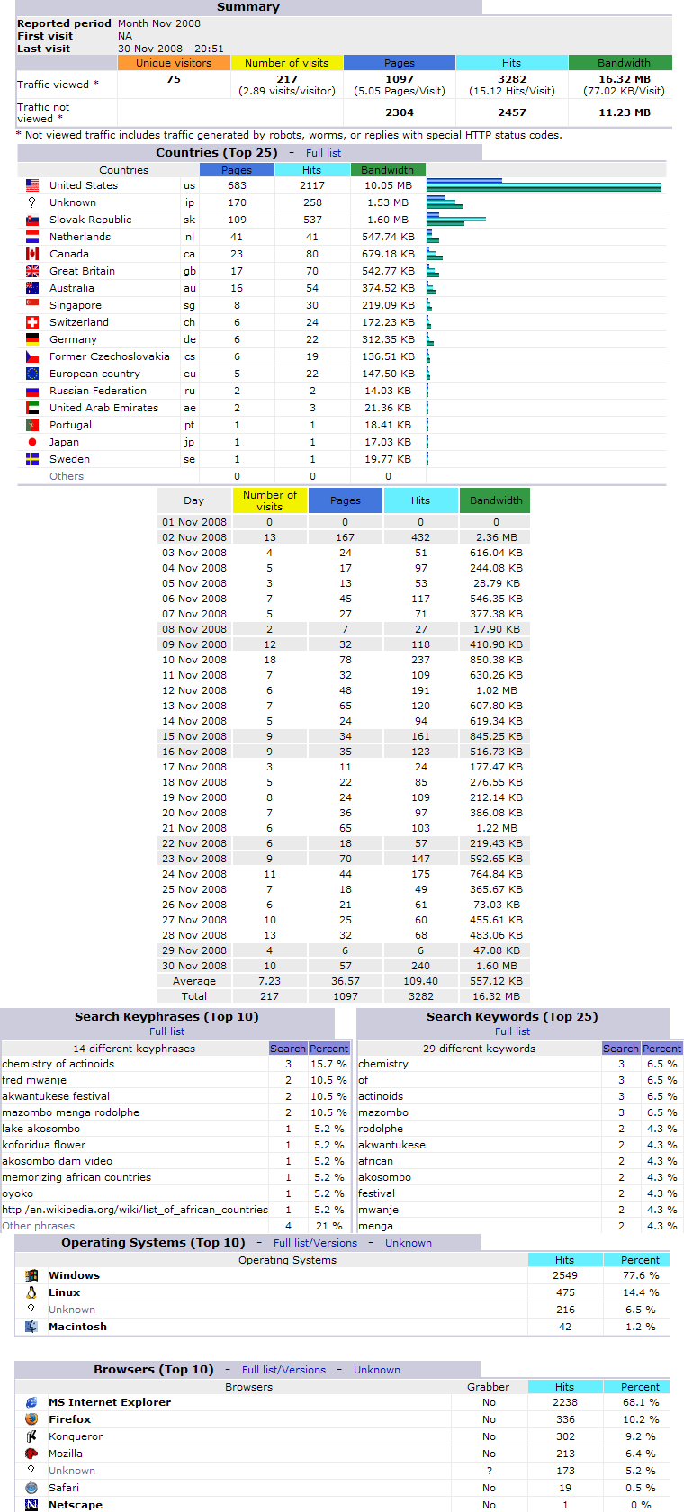This screenshot has height=1512, width=684.
Task: Click the Slovak Republic flag icon
Action: click(x=32, y=220)
